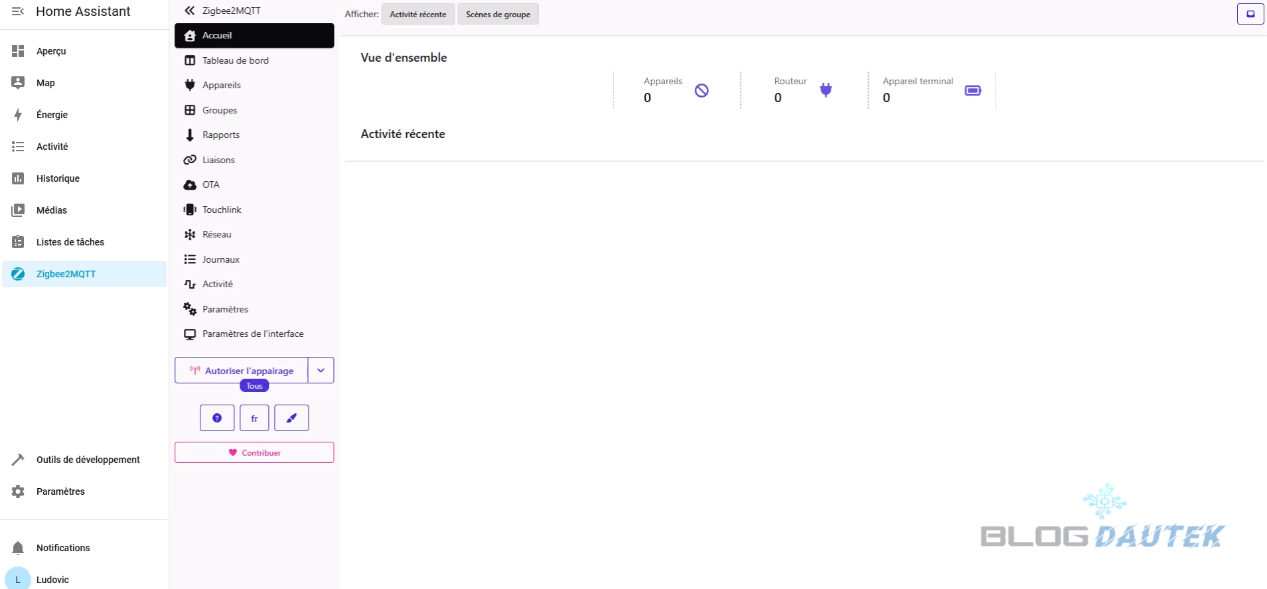Image resolution: width=1267 pixels, height=589 pixels.
Task: Expand the pairing options dropdown arrow
Action: (321, 370)
